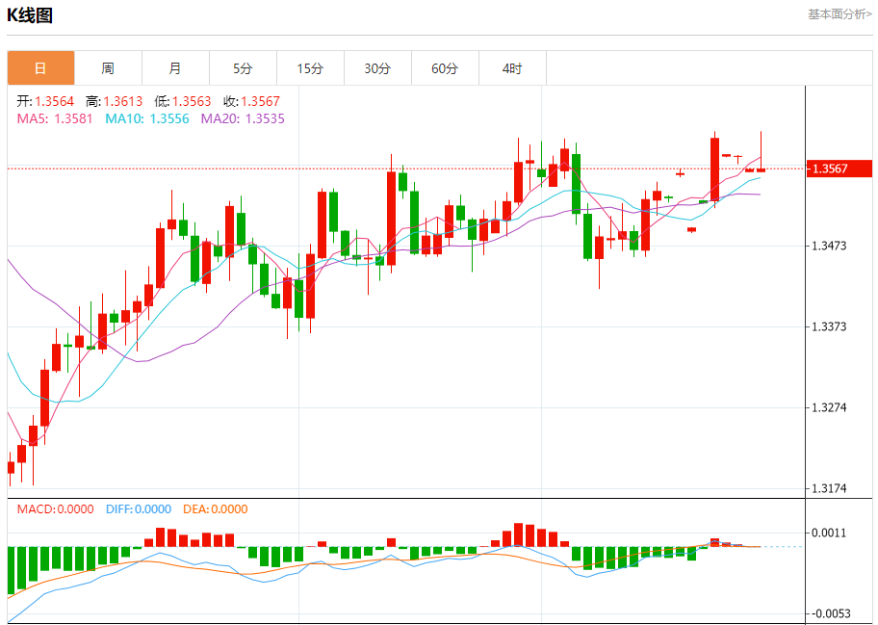
Task: Click the 1.3473 price axis label
Action: (x=829, y=246)
